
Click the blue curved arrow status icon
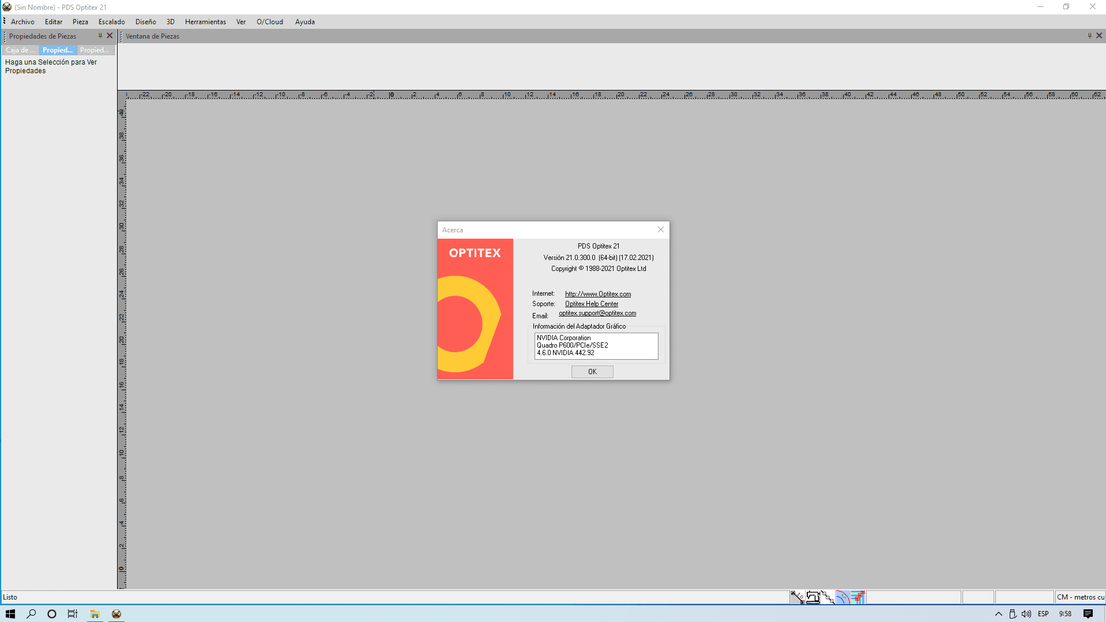click(842, 597)
